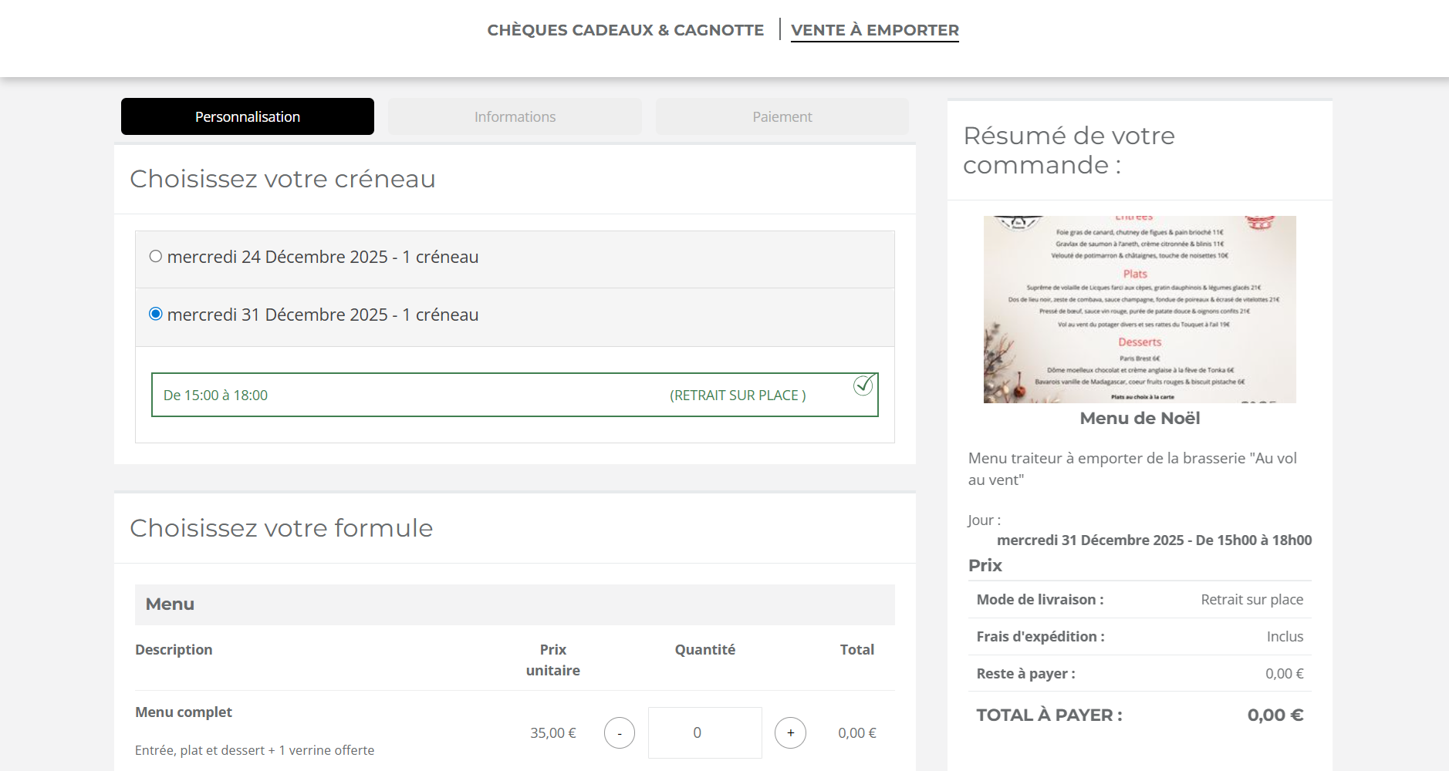Open Chèques Cadeaux & Cagnotte page
1449x771 pixels.
tap(625, 30)
